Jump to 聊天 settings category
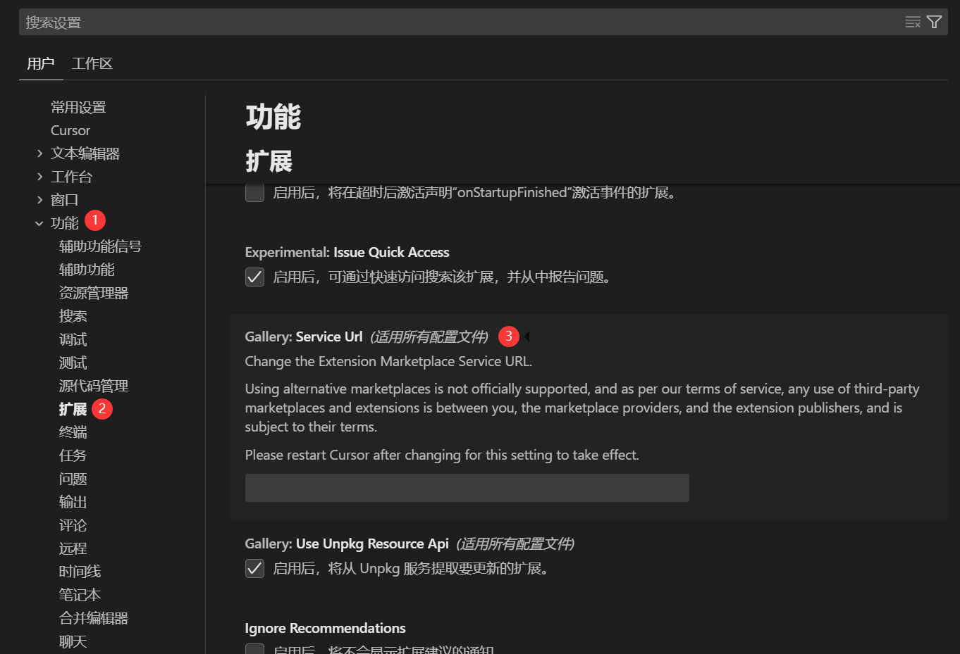 click(73, 641)
